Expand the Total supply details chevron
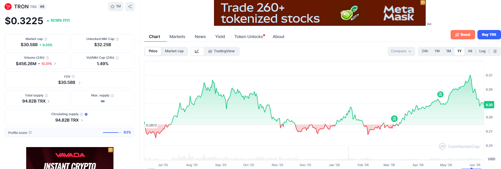The height and width of the screenshot is (169, 501). click(49, 101)
